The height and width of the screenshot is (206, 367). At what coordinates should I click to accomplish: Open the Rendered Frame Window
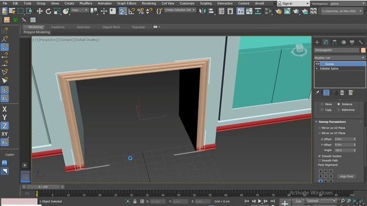(287, 11)
